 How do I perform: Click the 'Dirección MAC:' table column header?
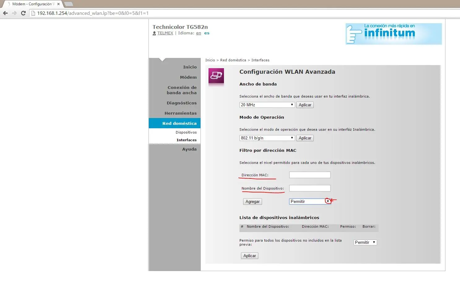(x=315, y=226)
